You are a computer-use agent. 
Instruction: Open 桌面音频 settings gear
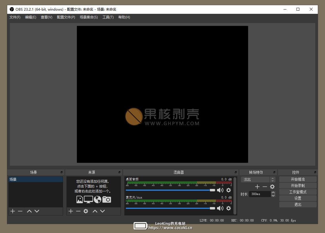coord(228,190)
